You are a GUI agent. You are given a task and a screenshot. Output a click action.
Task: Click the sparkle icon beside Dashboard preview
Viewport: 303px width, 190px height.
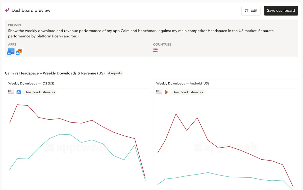click(x=7, y=10)
